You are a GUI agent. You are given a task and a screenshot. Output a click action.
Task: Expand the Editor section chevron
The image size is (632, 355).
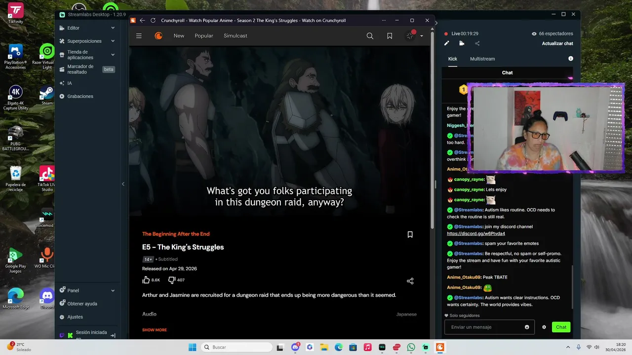(113, 28)
